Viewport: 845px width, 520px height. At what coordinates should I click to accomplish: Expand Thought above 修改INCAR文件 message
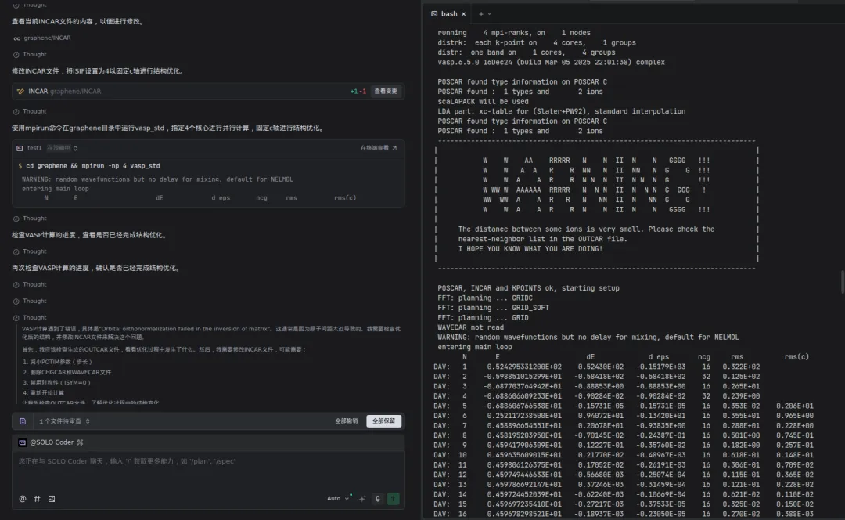point(30,55)
